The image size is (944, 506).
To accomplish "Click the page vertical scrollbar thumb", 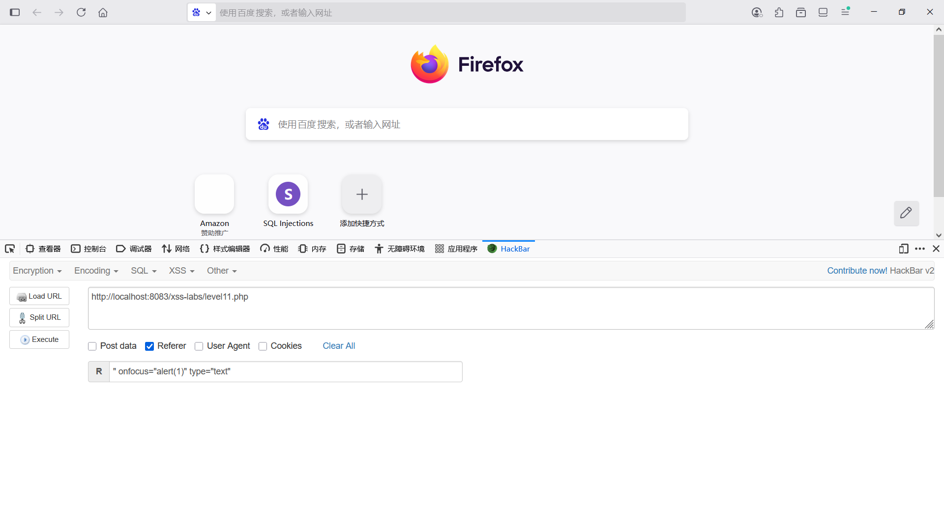I will tap(939, 115).
